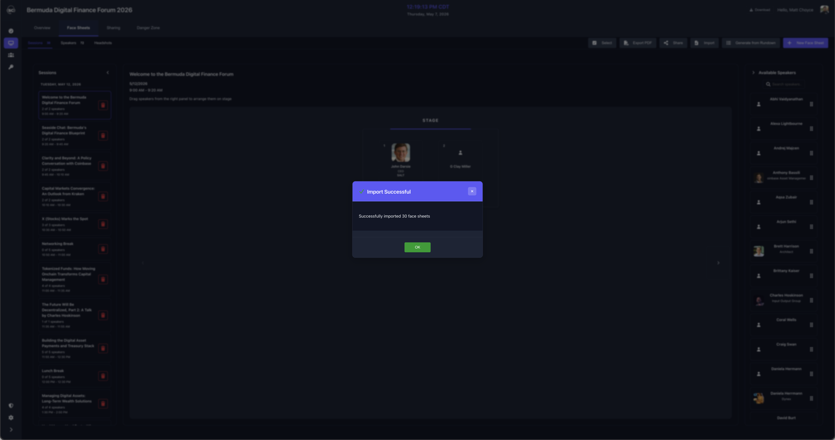Click Brett Harrison's speaker thumbnail
835x440 pixels.
coord(758,251)
